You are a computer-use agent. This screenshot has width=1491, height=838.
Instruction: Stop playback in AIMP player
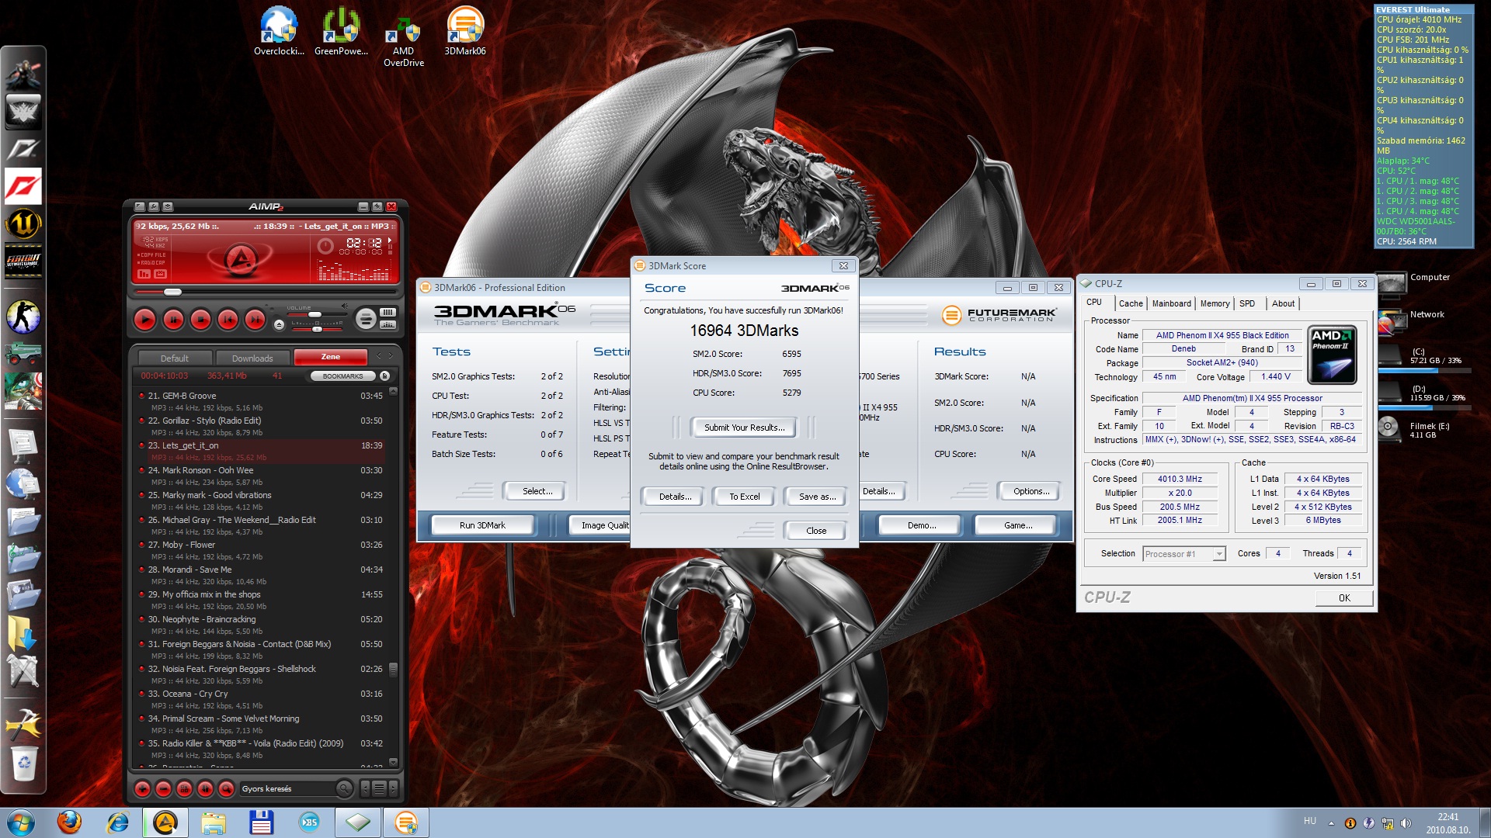coord(200,319)
